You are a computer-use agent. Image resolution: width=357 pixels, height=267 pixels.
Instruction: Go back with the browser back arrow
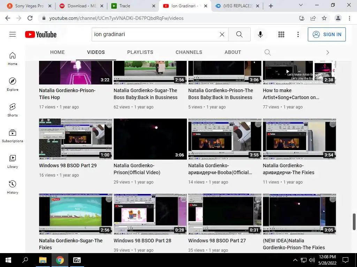point(8,18)
